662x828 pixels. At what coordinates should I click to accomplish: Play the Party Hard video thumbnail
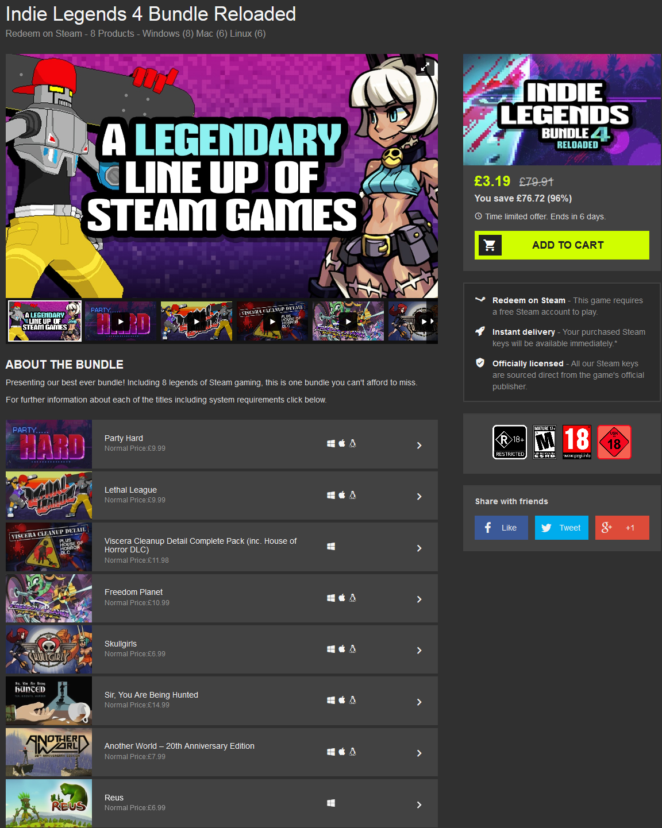pos(121,322)
